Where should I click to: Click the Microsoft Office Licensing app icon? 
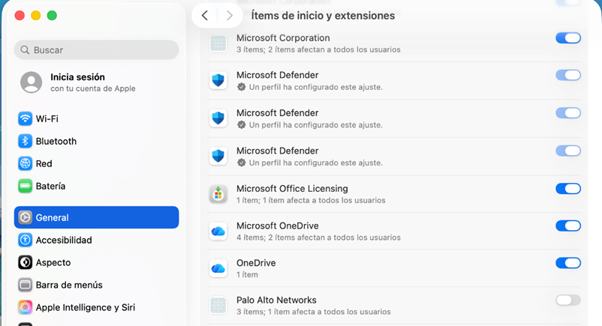pos(218,194)
